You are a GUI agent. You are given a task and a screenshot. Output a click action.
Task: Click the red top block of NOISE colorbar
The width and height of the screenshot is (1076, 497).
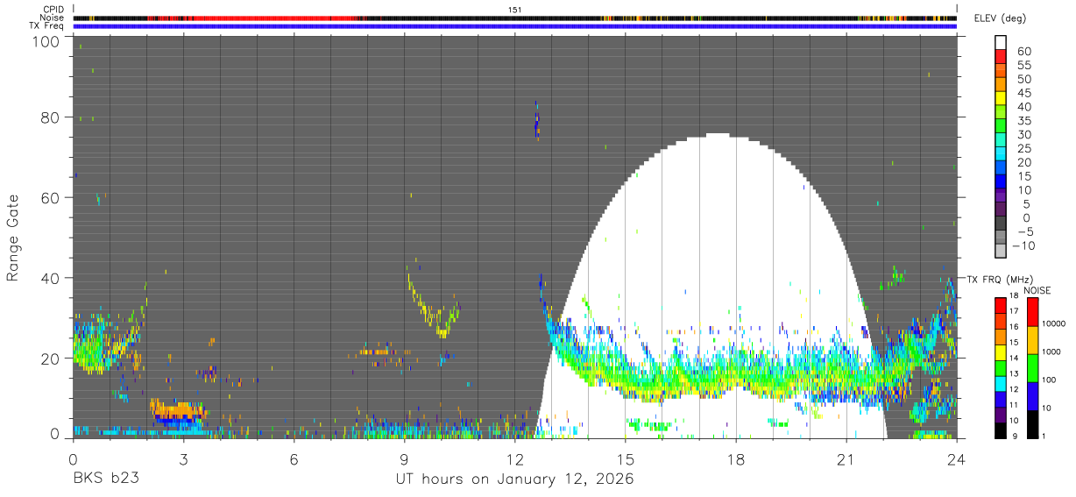point(1031,312)
